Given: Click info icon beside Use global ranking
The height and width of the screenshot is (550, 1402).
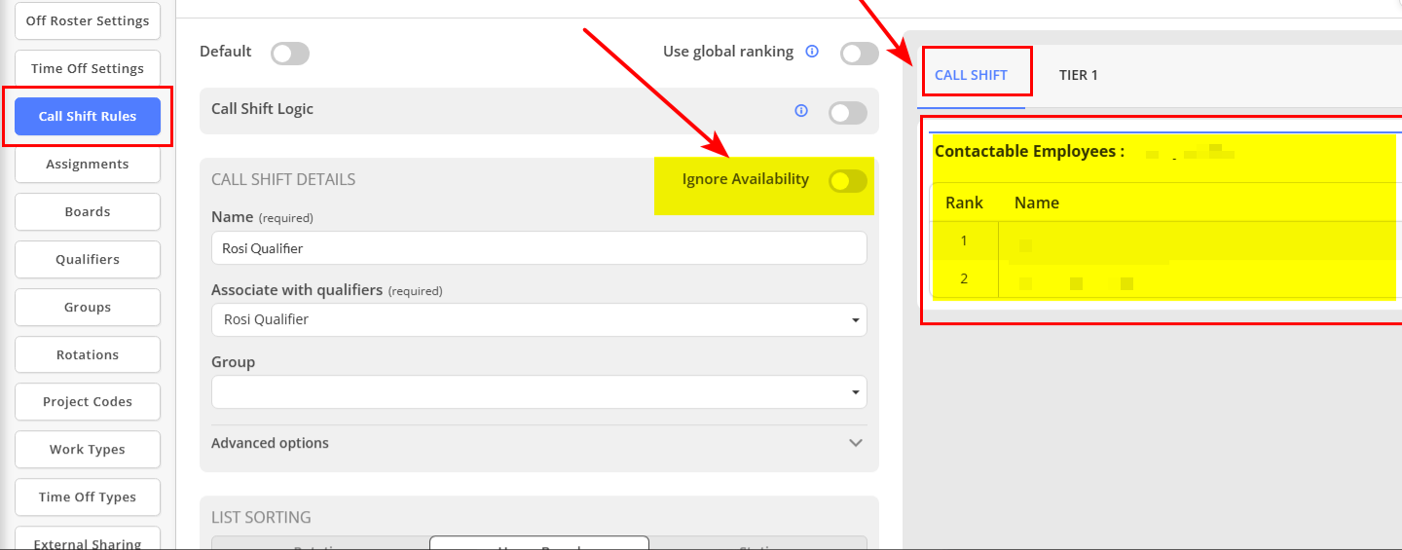Looking at the screenshot, I should [812, 52].
